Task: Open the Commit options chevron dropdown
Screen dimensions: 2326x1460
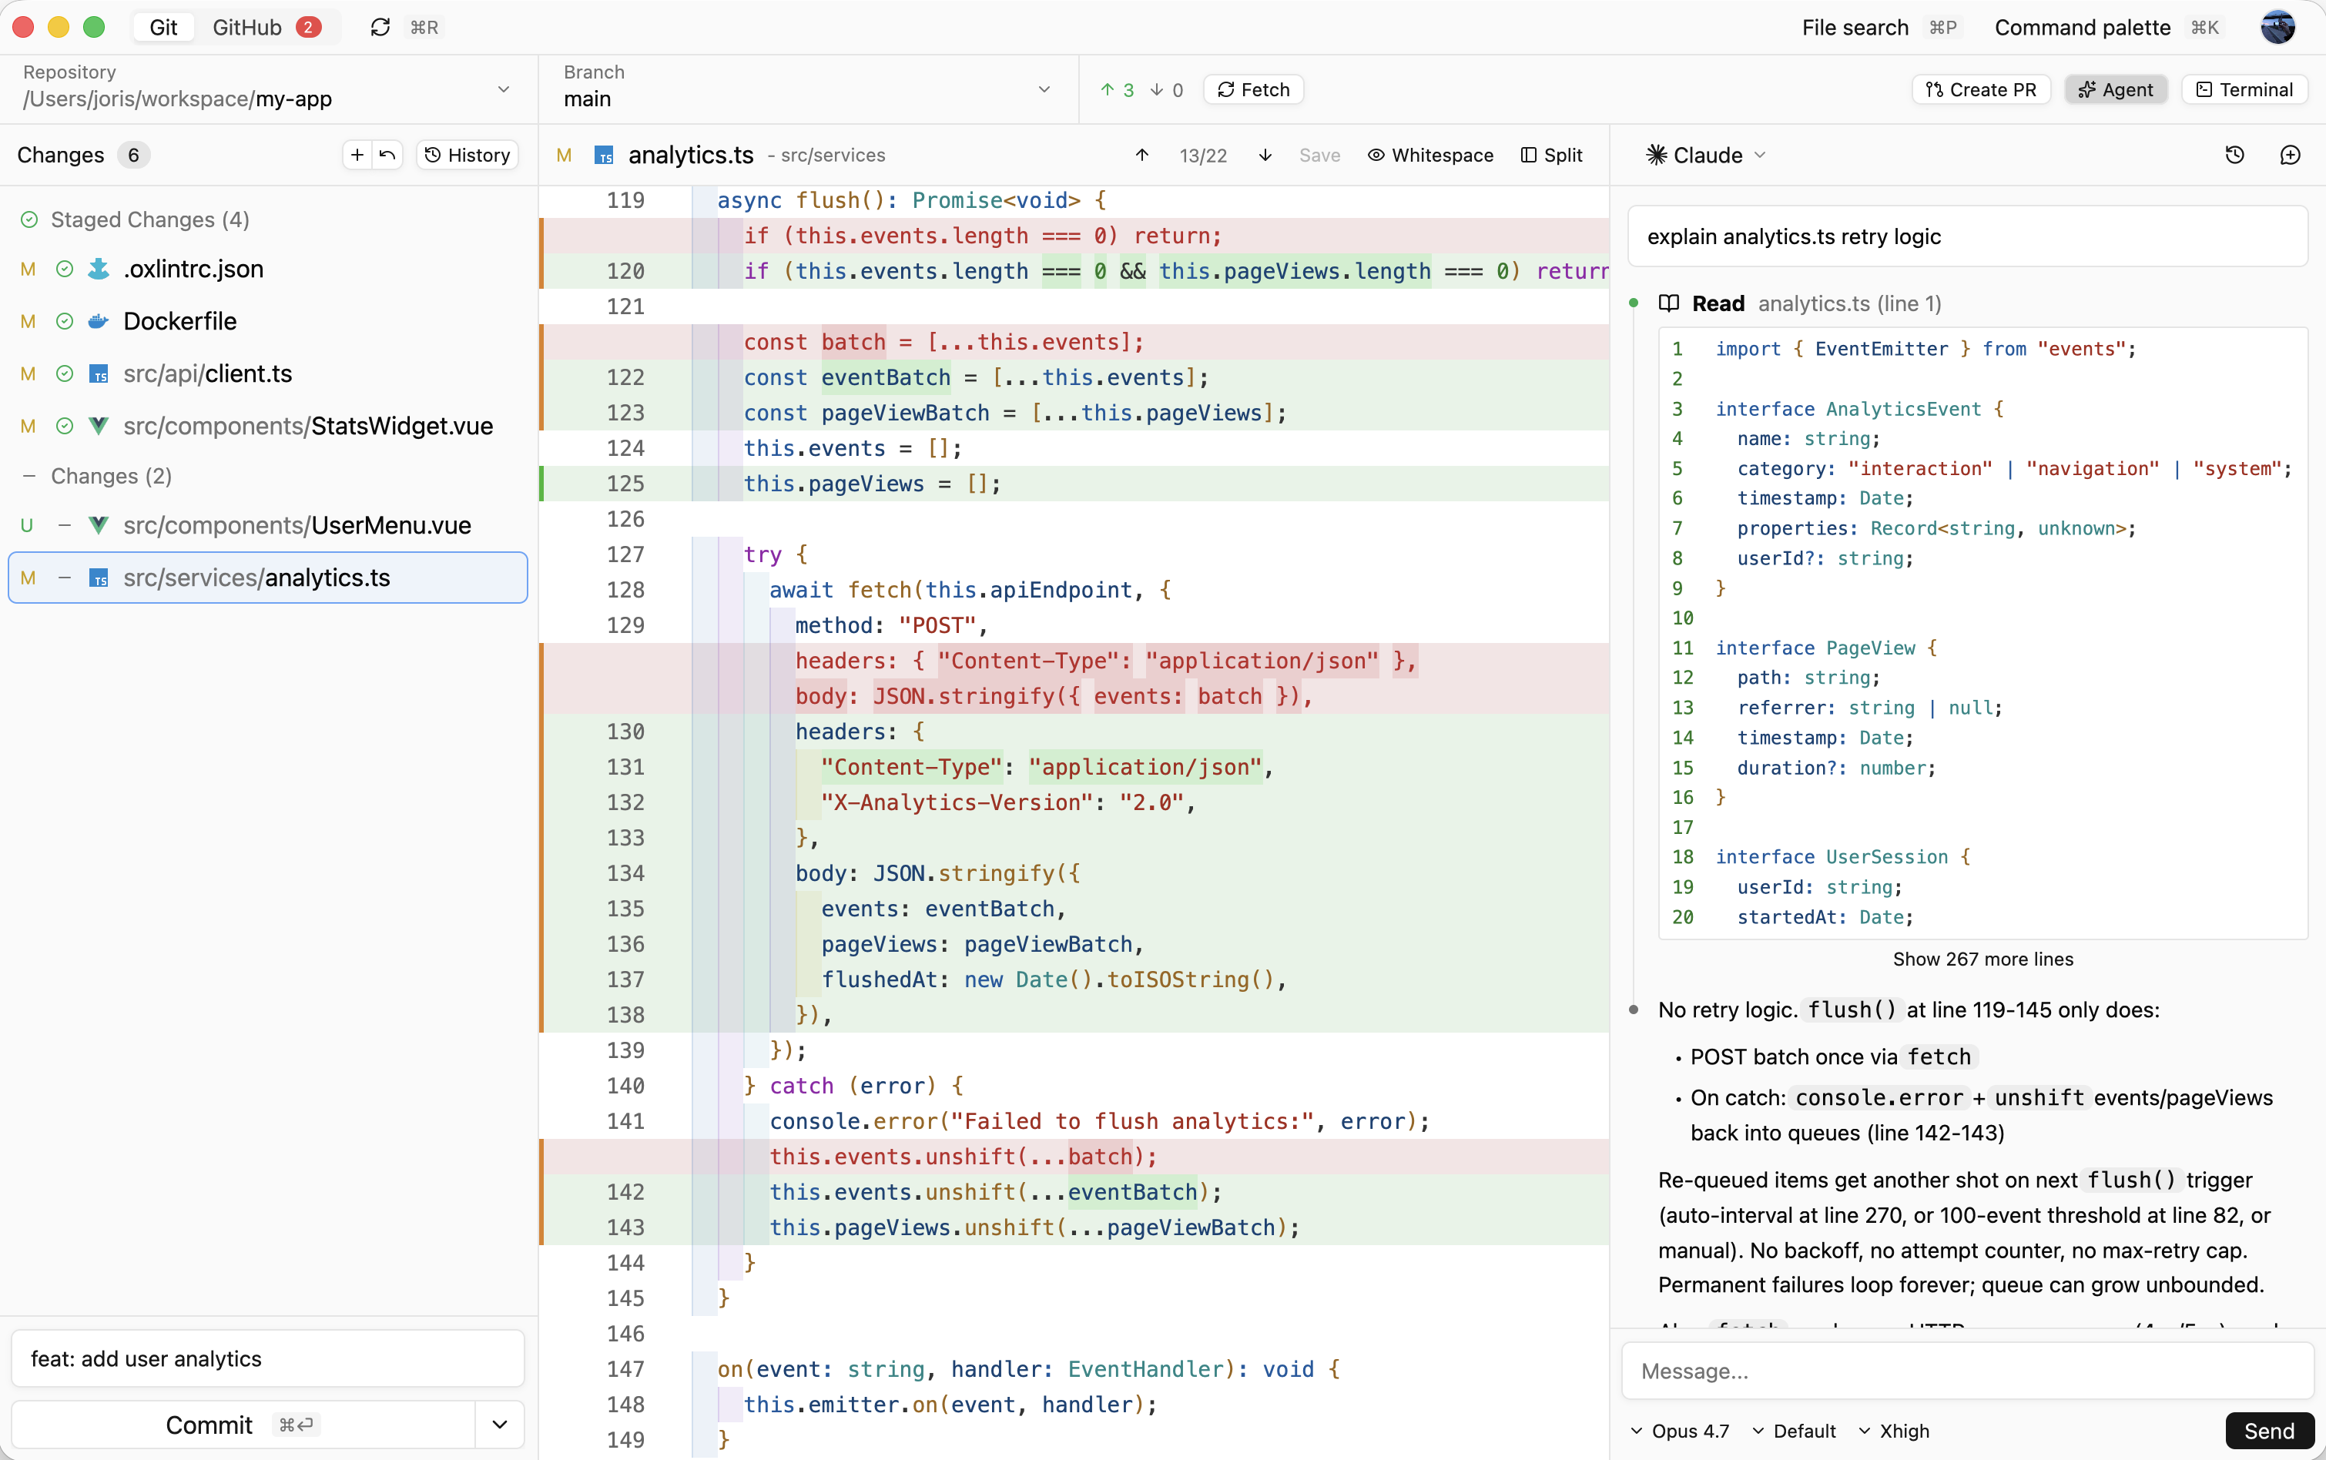Action: pos(500,1425)
